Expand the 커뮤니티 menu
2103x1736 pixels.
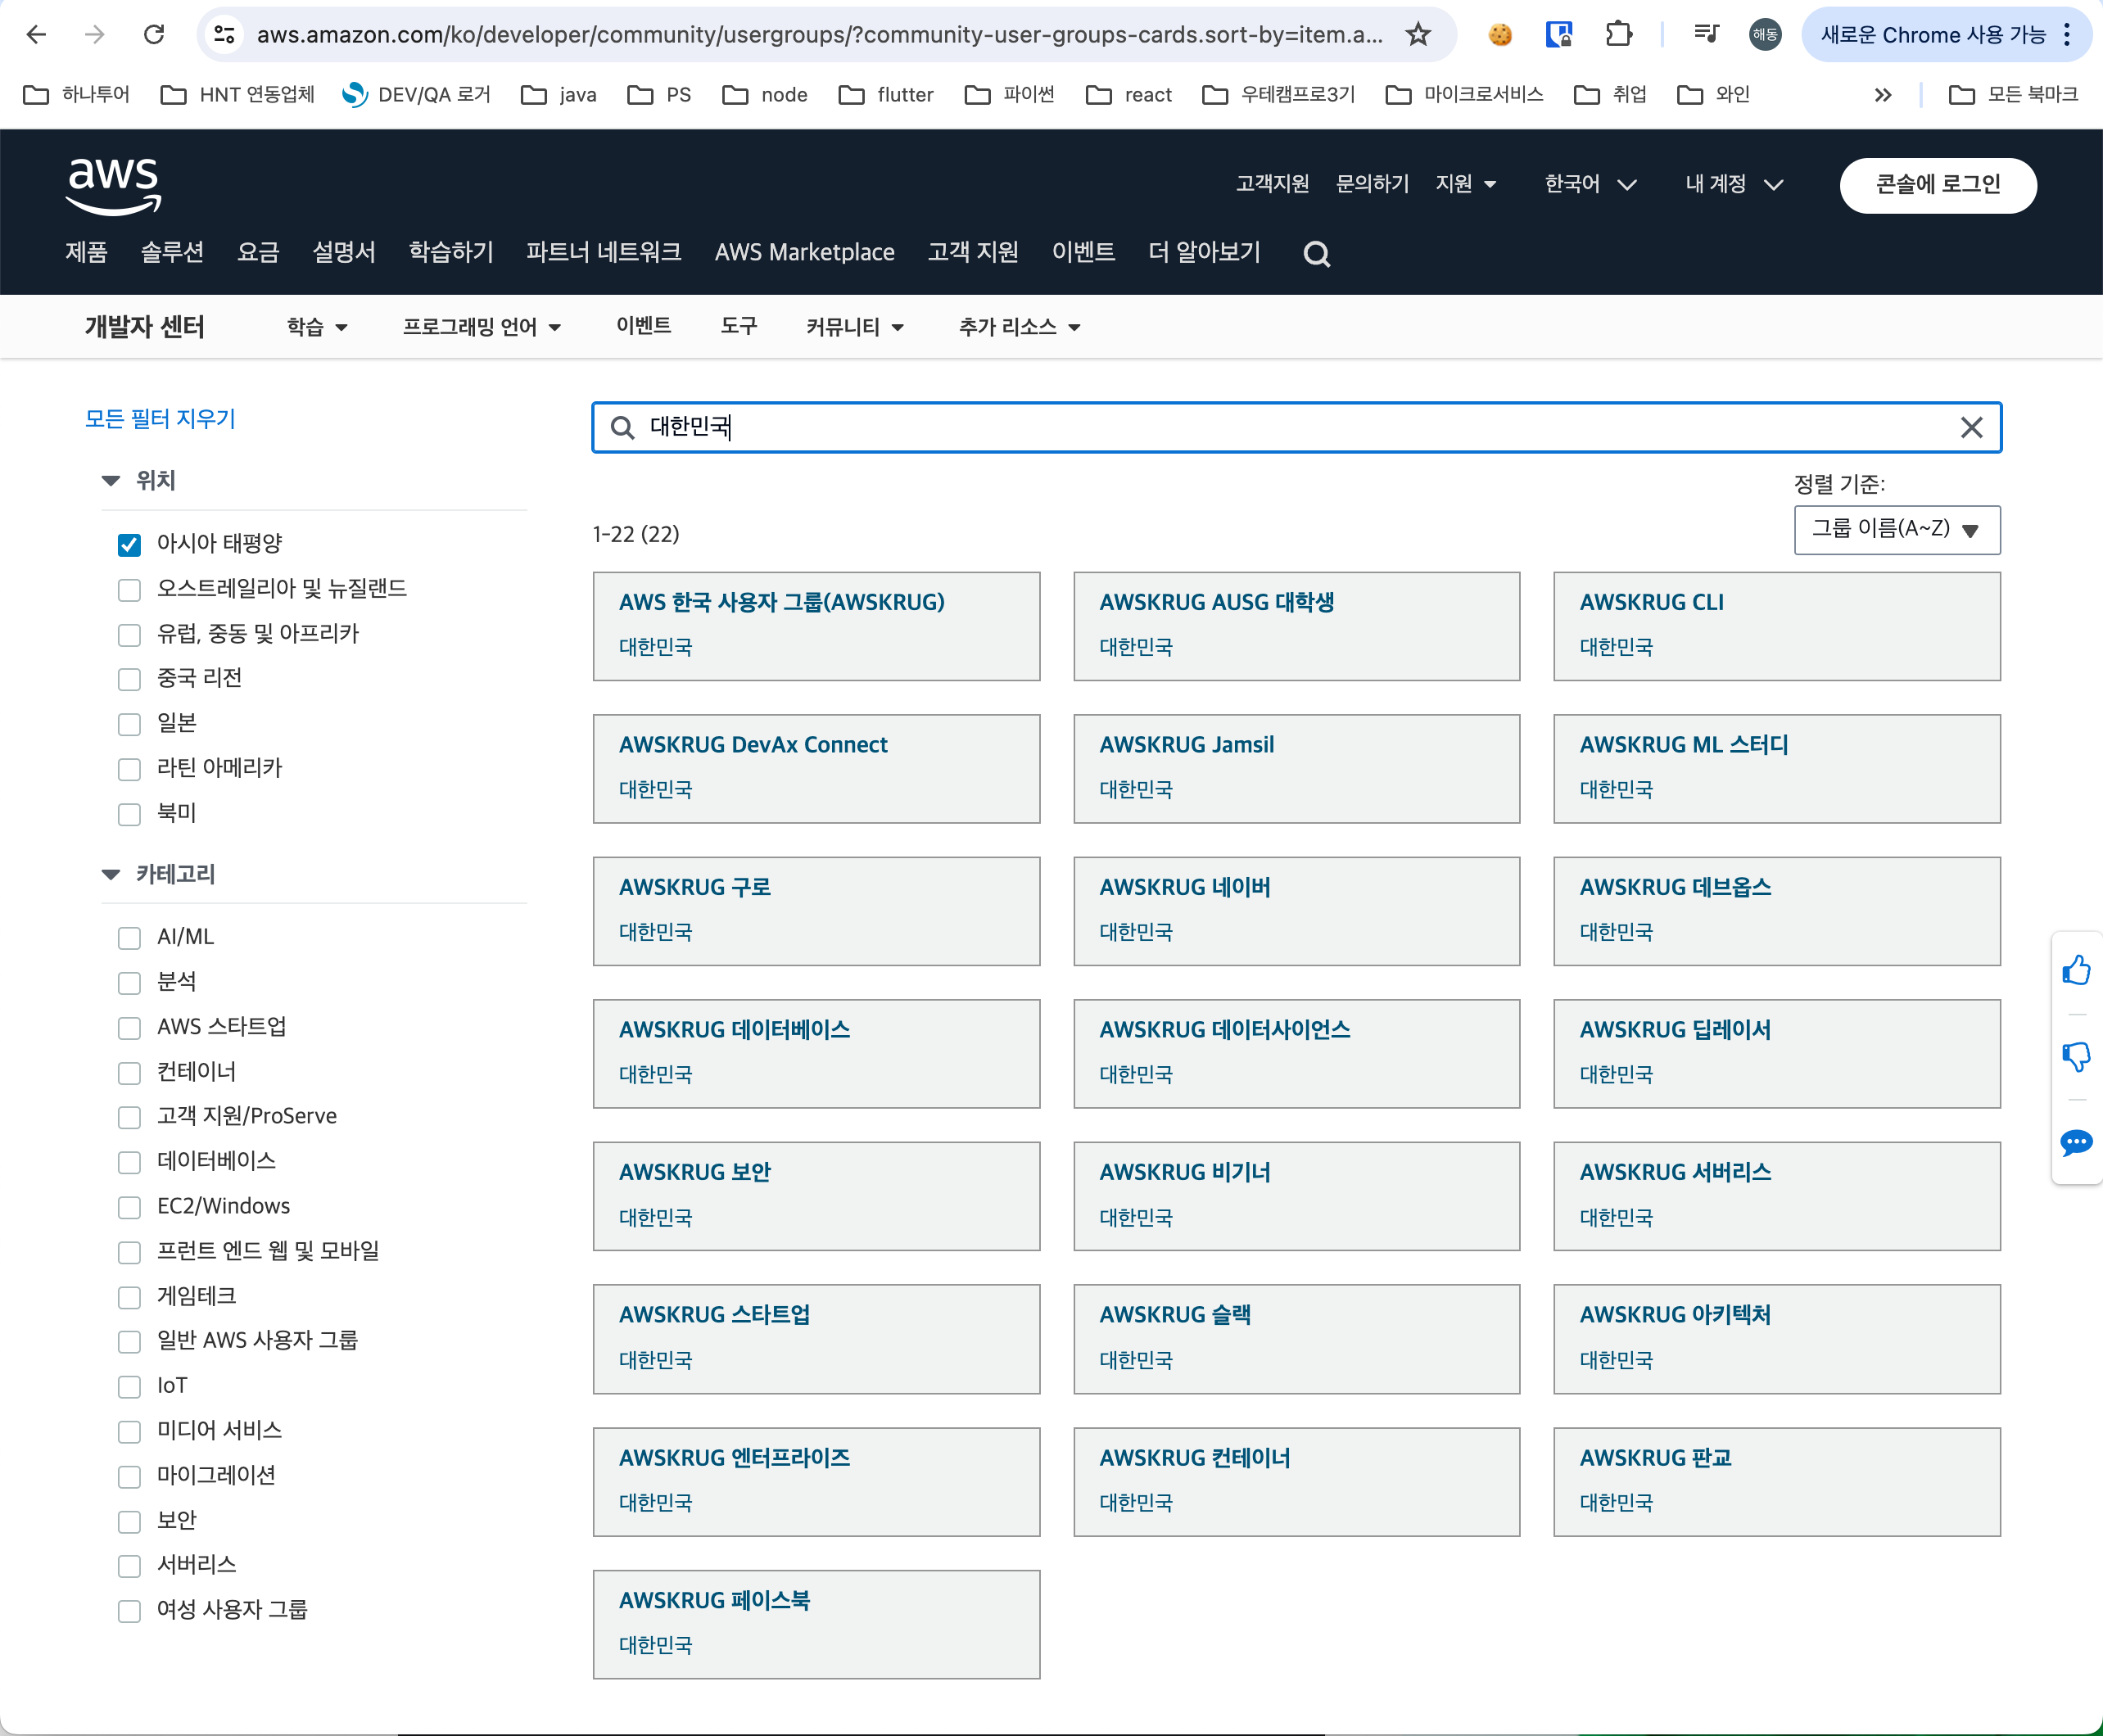point(855,327)
